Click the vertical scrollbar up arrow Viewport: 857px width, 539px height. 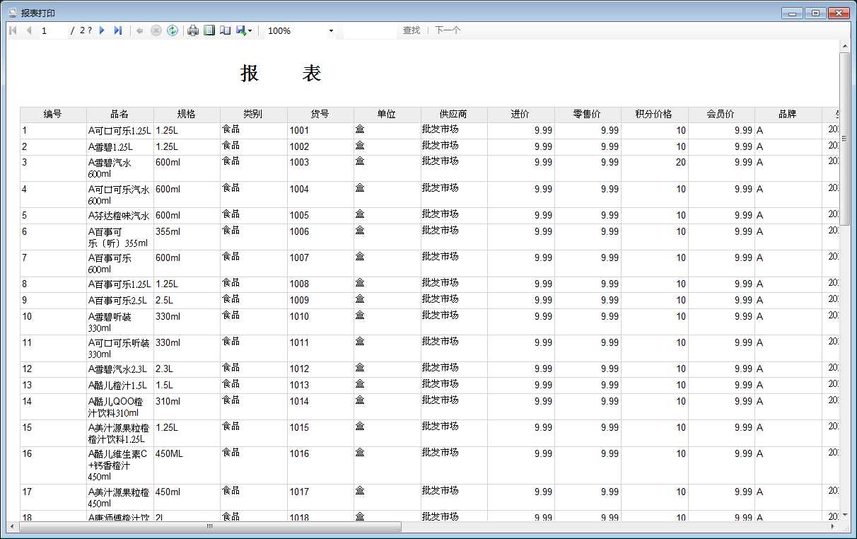pos(845,46)
